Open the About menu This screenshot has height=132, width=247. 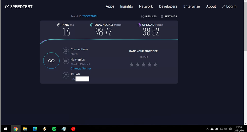click(211, 6)
